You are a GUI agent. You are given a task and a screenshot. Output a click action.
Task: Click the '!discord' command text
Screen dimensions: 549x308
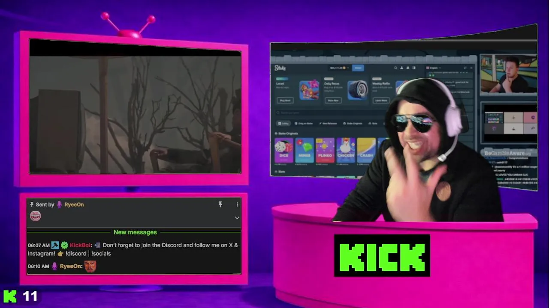[76, 254]
